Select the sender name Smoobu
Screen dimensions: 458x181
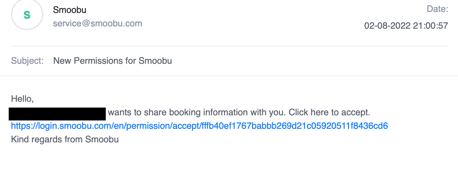(x=70, y=10)
